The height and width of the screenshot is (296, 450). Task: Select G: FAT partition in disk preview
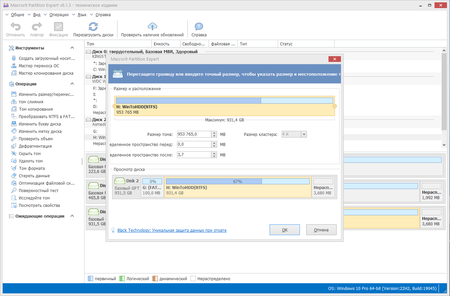152,187
